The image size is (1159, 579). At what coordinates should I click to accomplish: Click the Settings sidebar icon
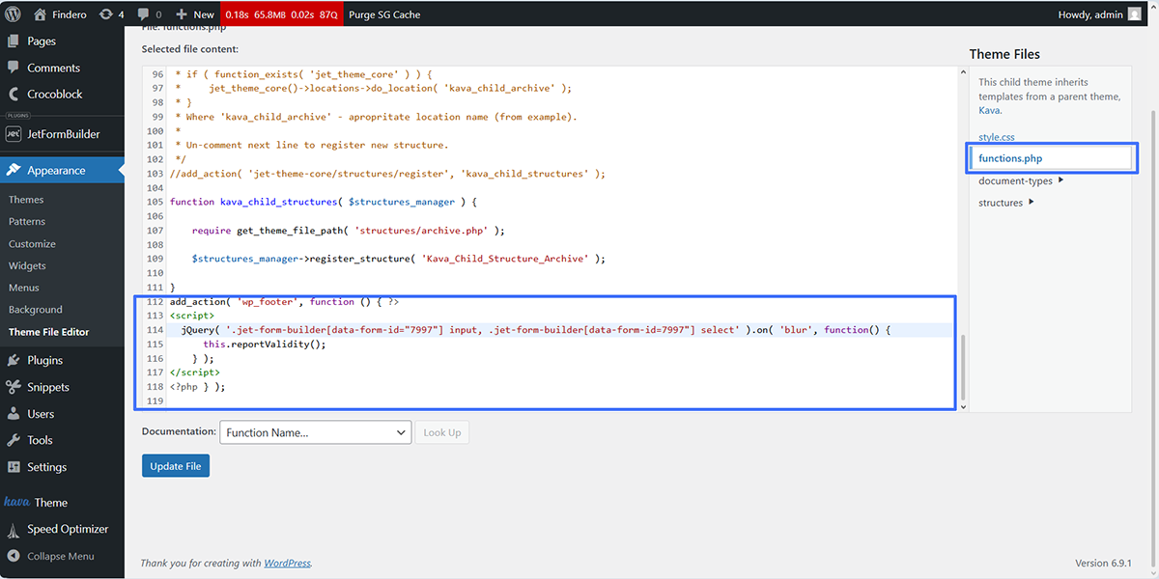[x=14, y=467]
